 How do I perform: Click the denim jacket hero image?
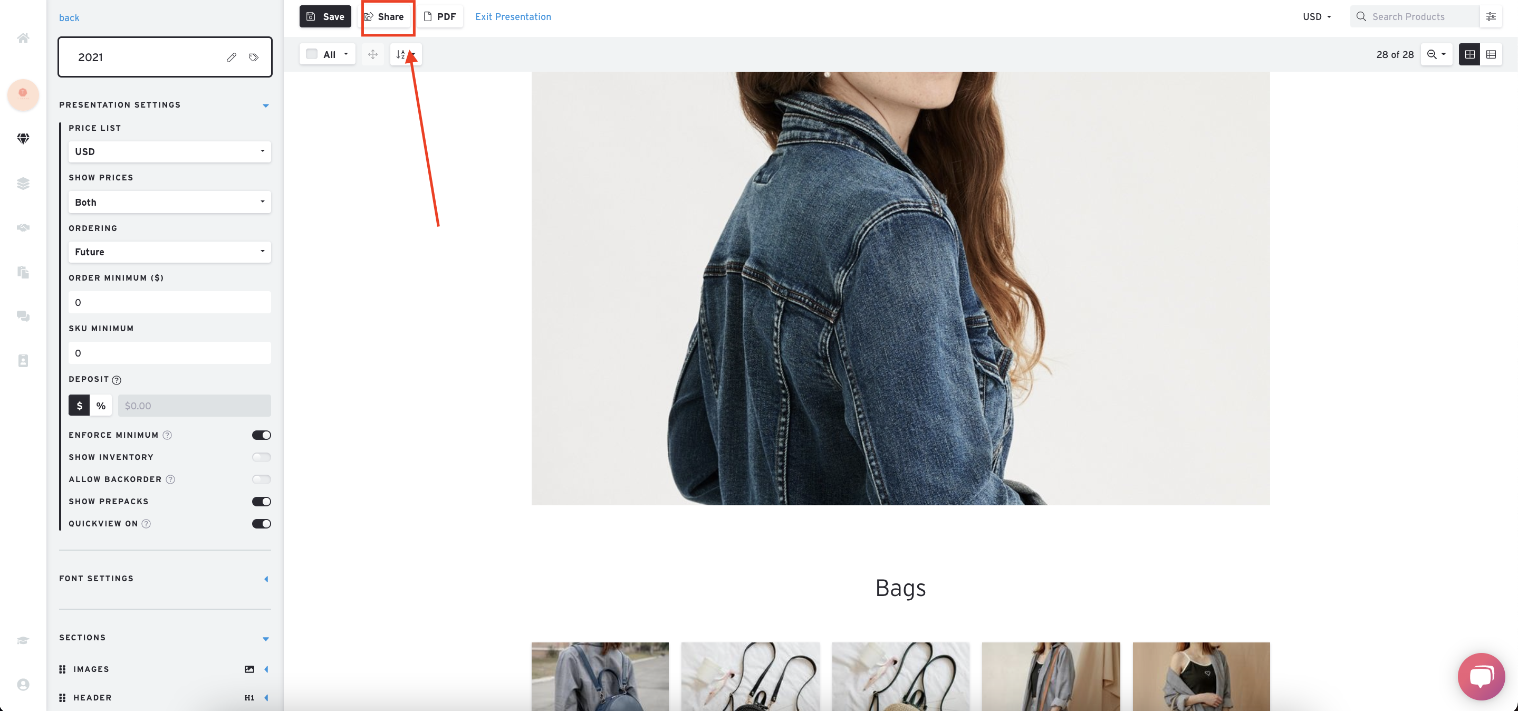900,288
